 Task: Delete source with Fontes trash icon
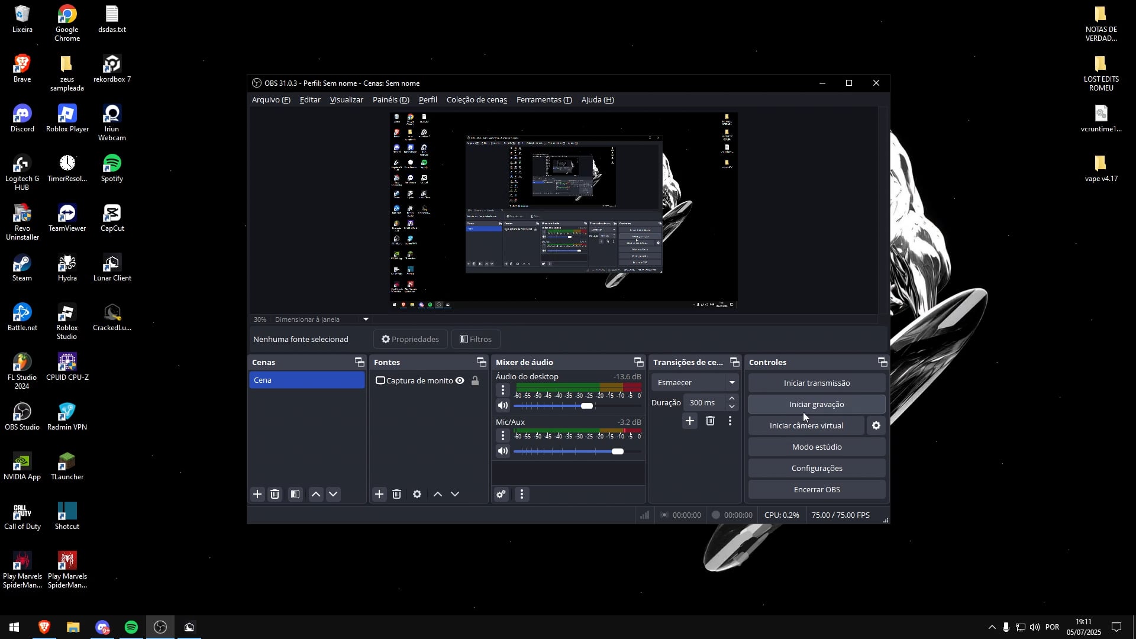point(397,494)
